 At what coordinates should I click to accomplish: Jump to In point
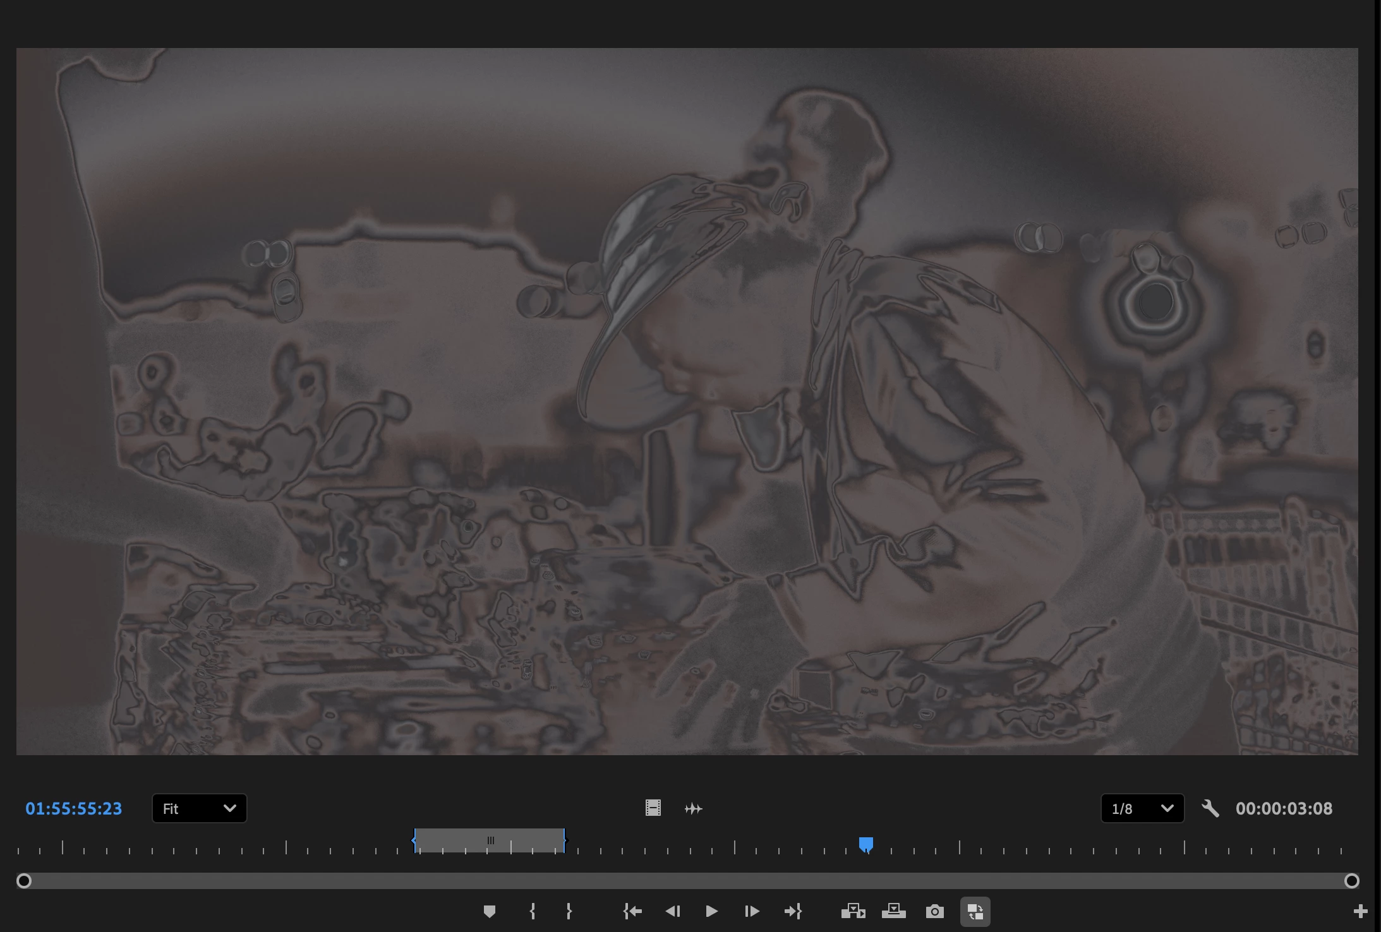click(x=632, y=911)
